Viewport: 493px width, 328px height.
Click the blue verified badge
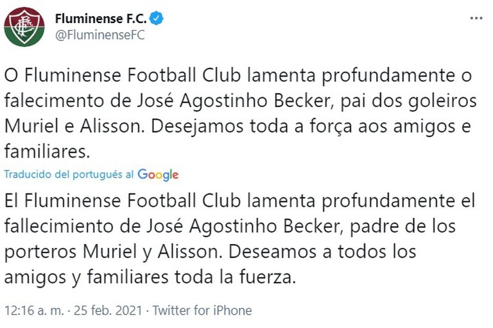156,19
